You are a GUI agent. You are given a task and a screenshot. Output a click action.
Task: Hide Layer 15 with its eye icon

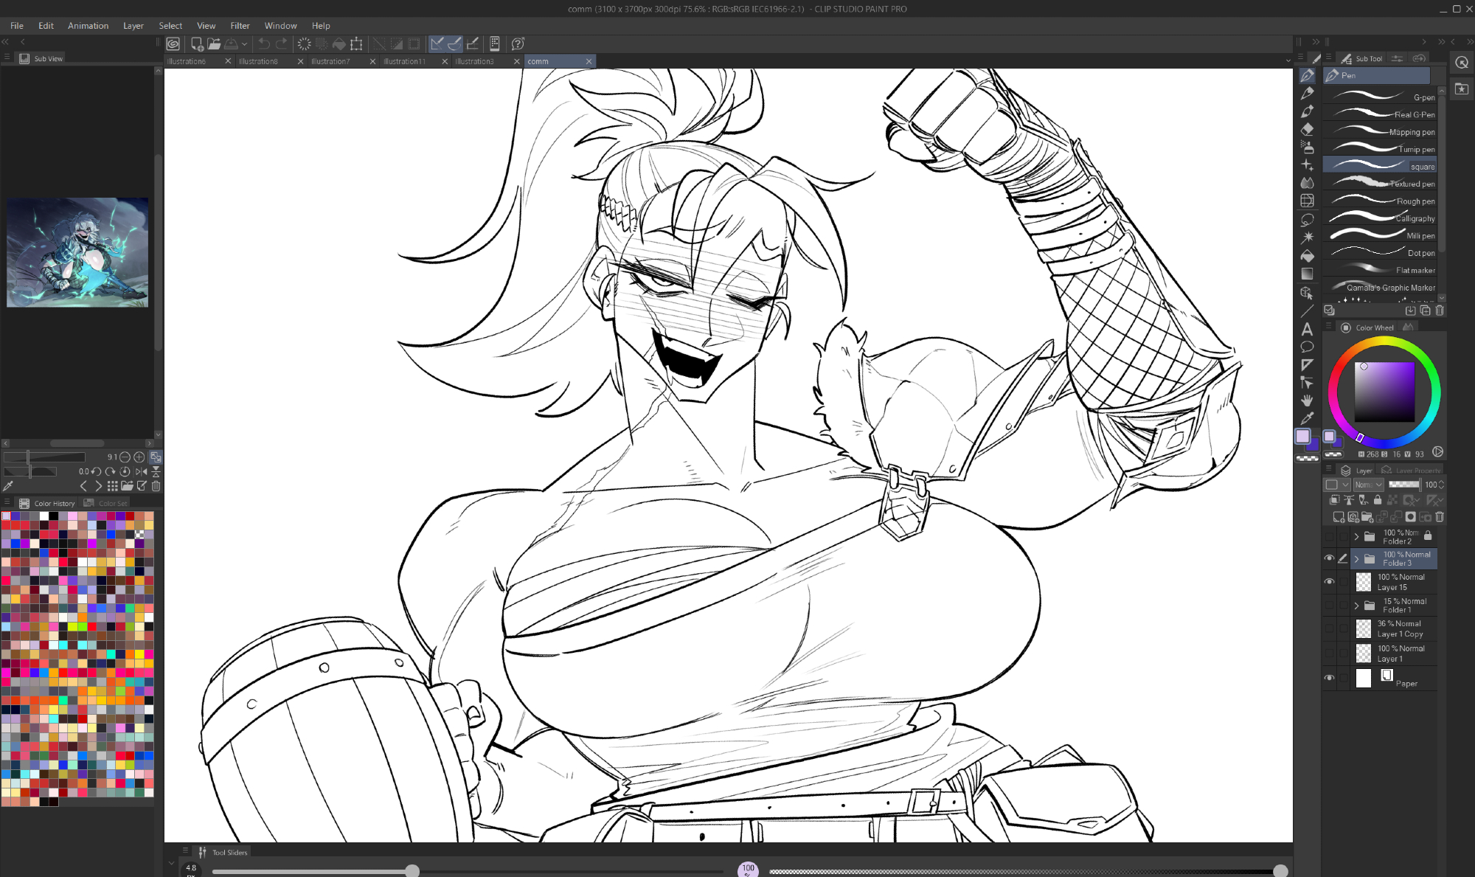click(x=1329, y=582)
